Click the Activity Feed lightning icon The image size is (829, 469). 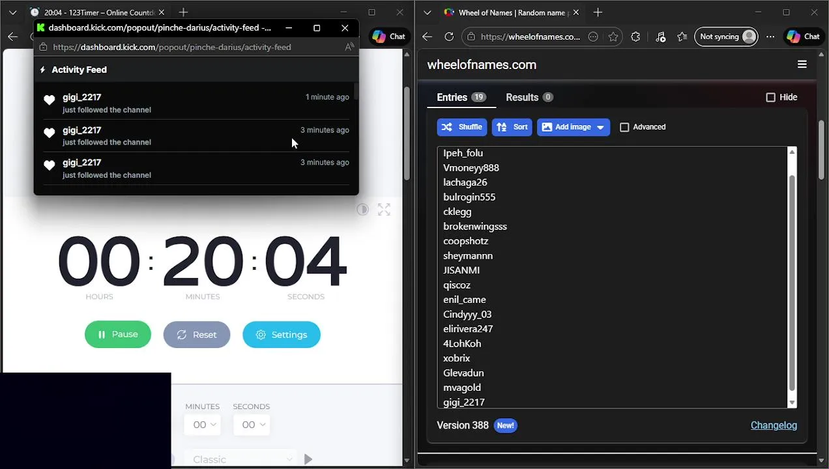pos(43,70)
